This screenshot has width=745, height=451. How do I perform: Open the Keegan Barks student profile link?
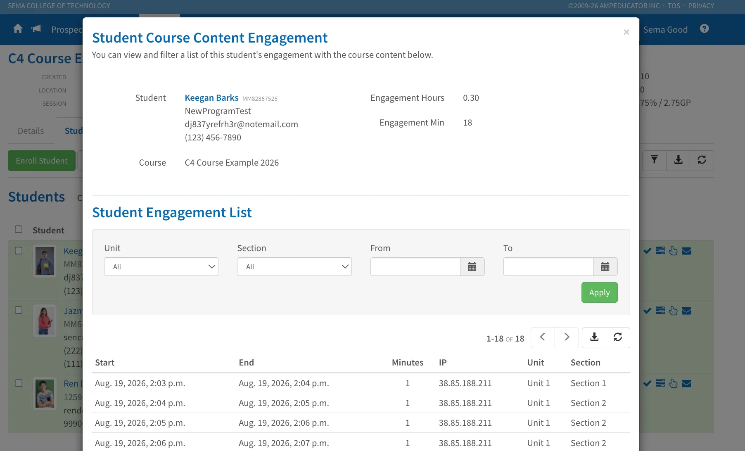(211, 98)
